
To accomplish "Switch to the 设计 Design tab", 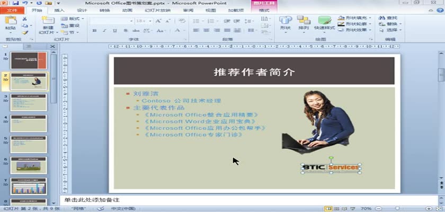I will coord(82,11).
